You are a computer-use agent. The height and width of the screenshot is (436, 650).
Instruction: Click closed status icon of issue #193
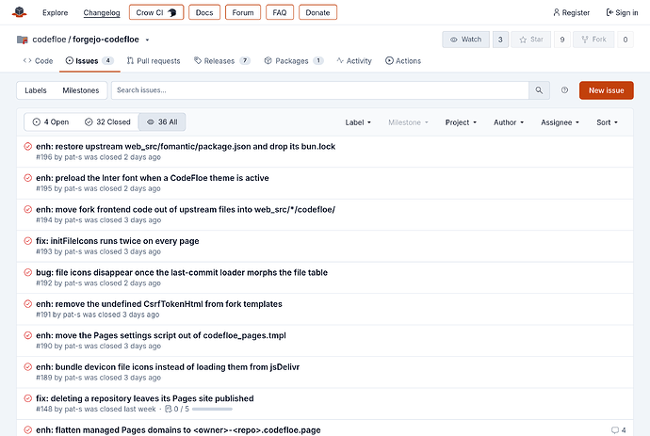tap(27, 241)
